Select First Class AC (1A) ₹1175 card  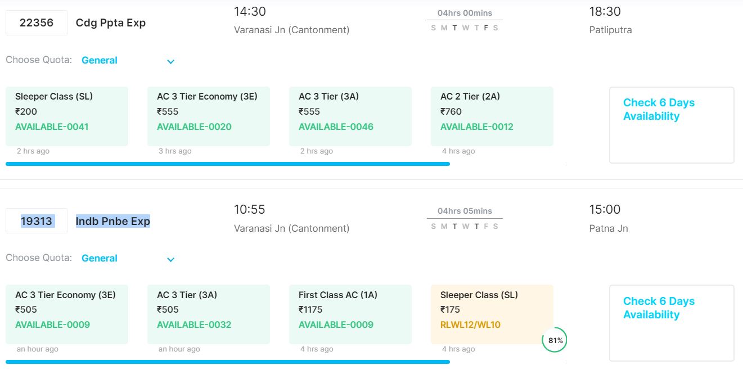pyautogui.click(x=350, y=314)
